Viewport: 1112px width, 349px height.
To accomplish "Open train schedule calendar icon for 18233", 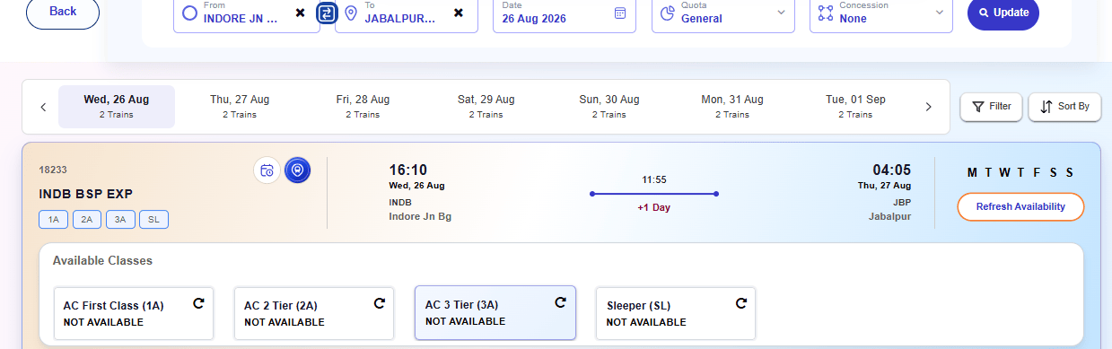I will coord(267,170).
